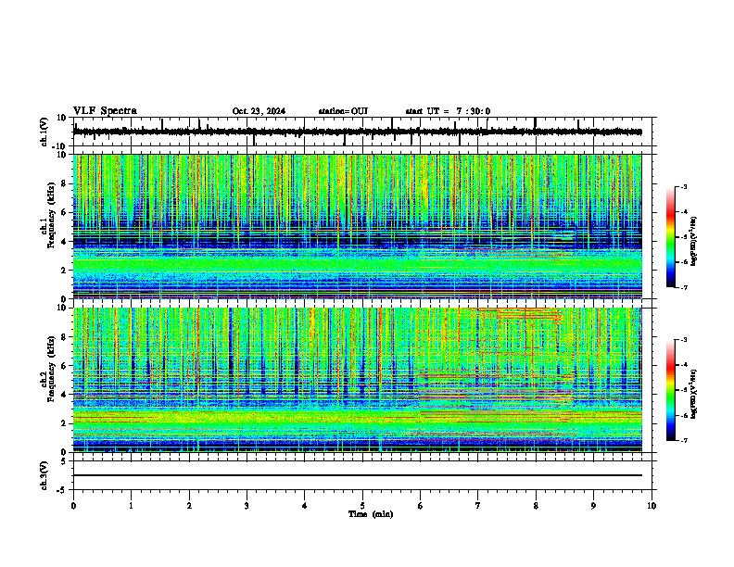Click time axis tick label '7'

pos(478,506)
